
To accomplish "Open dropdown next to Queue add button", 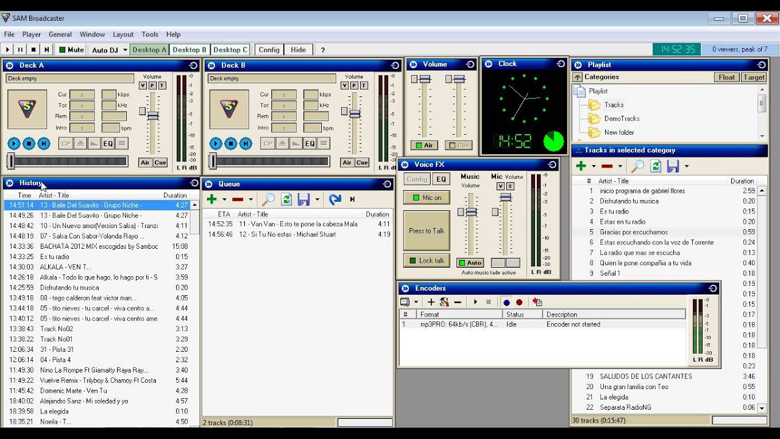I will 224,200.
